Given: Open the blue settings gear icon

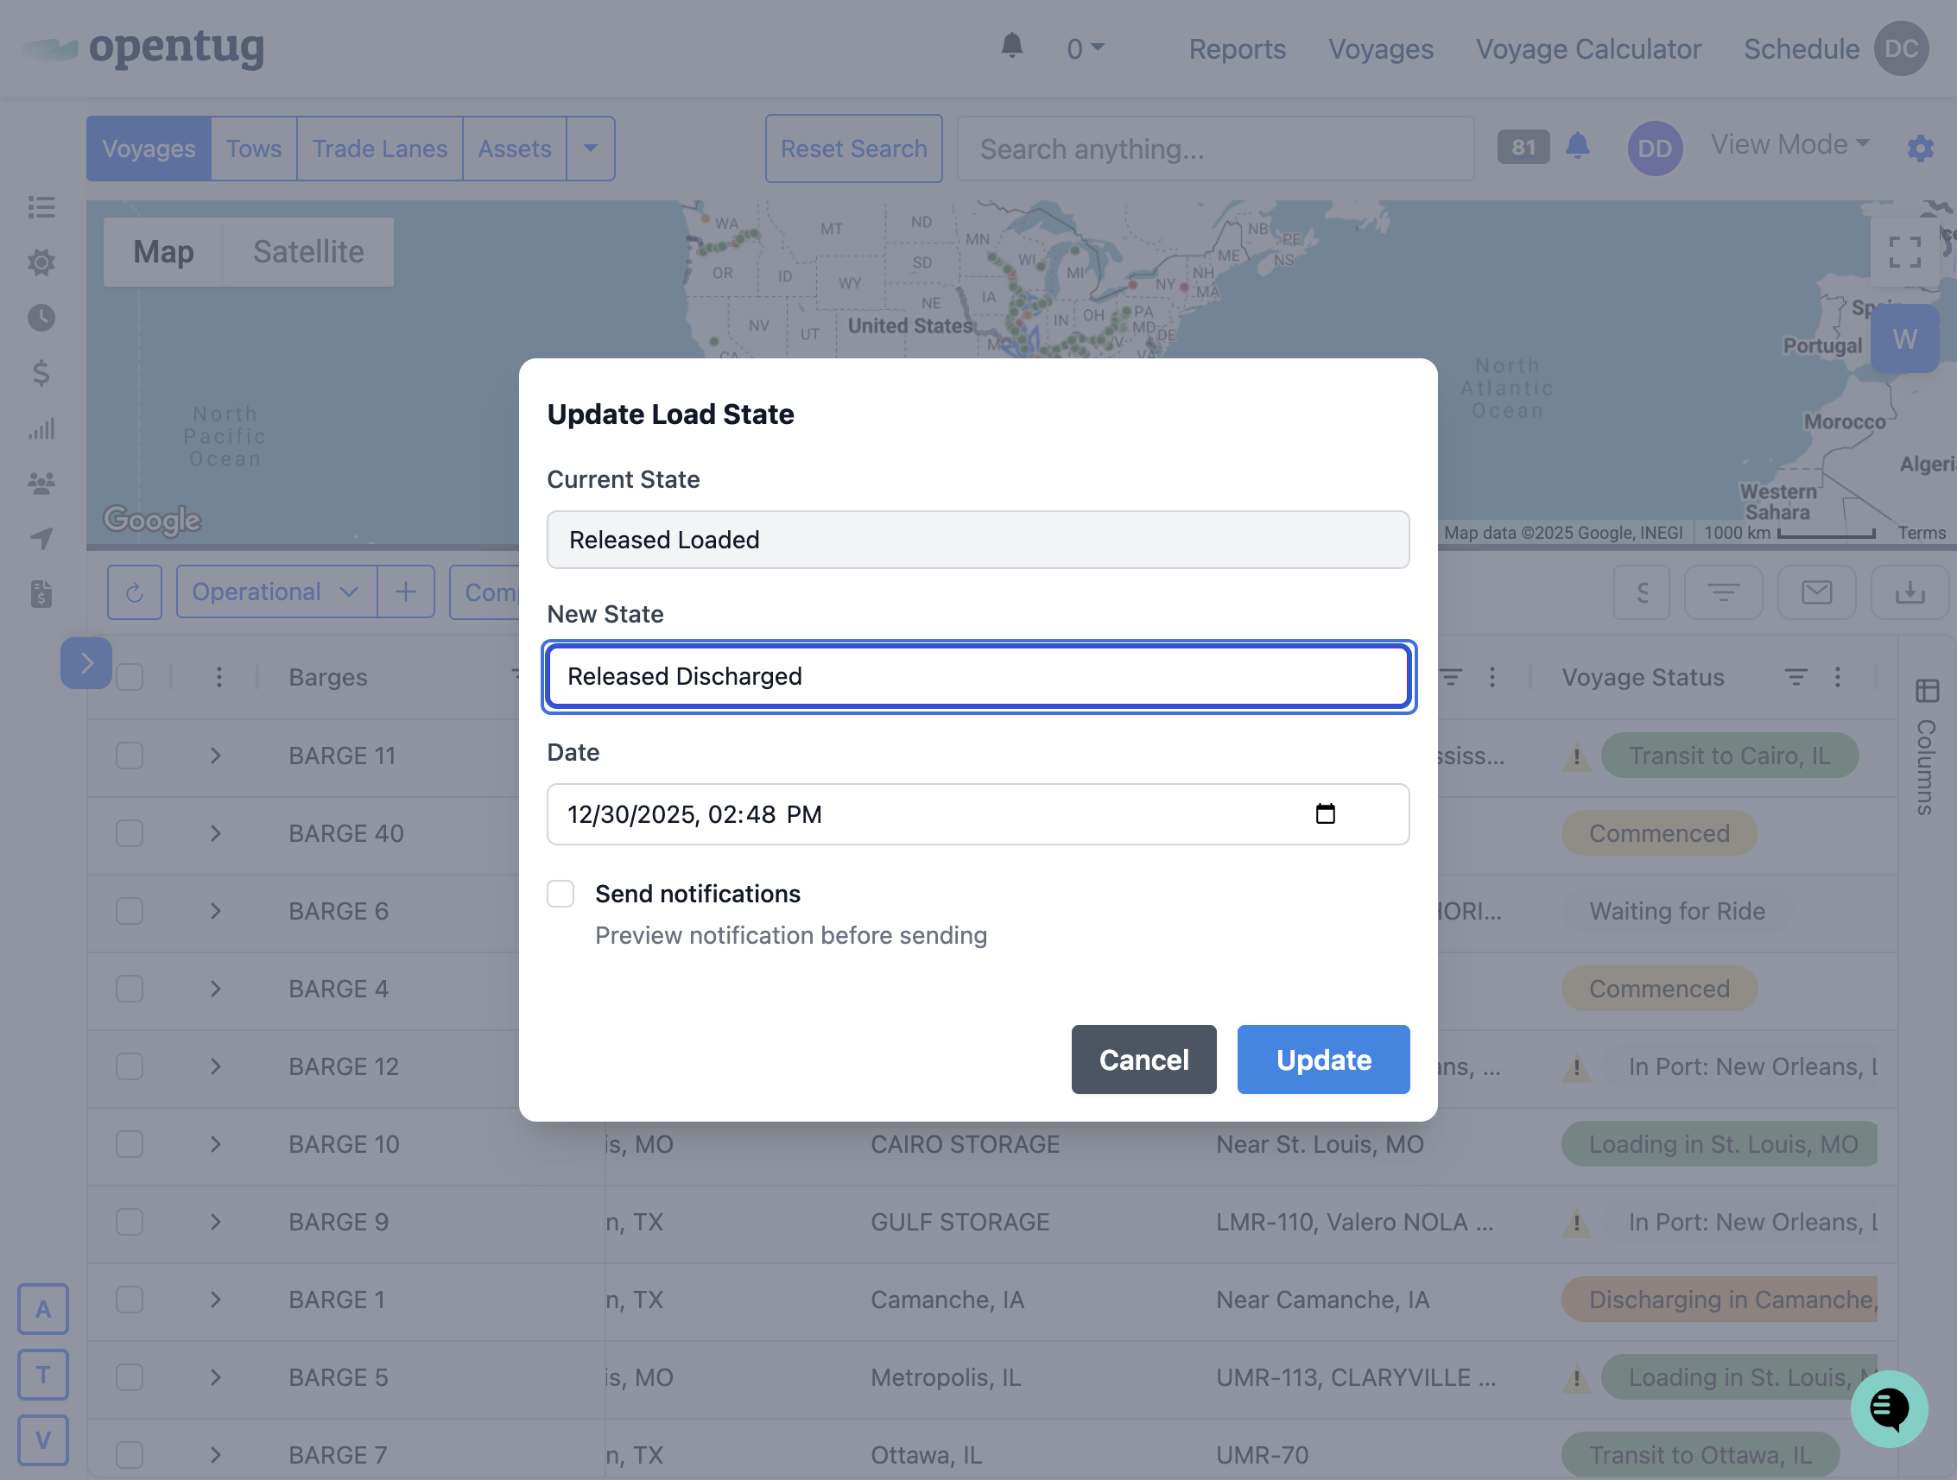Looking at the screenshot, I should [1919, 148].
